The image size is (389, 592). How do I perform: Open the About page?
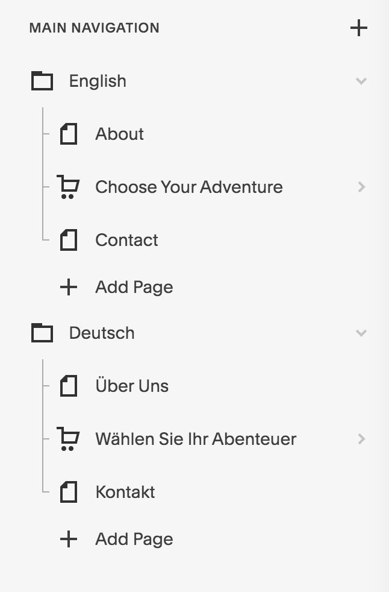pos(119,134)
